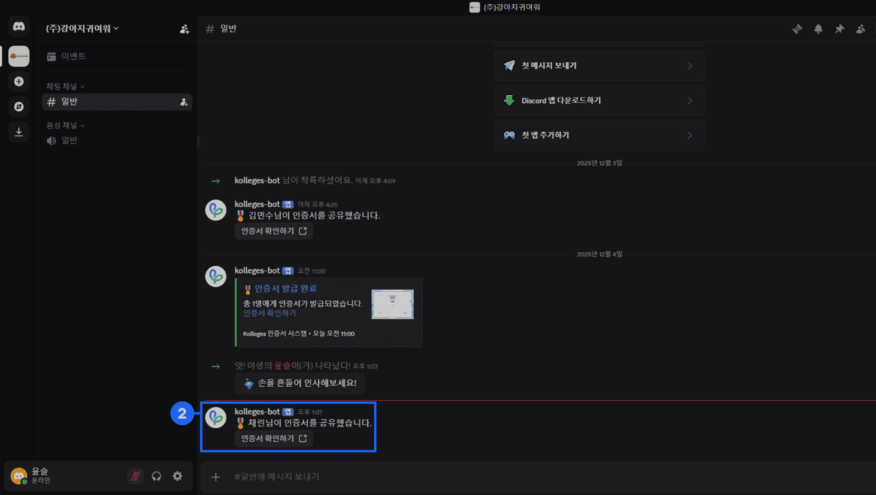Image resolution: width=876 pixels, height=495 pixels.
Task: Collapse the 채팅 채널 category
Action: 66,86
